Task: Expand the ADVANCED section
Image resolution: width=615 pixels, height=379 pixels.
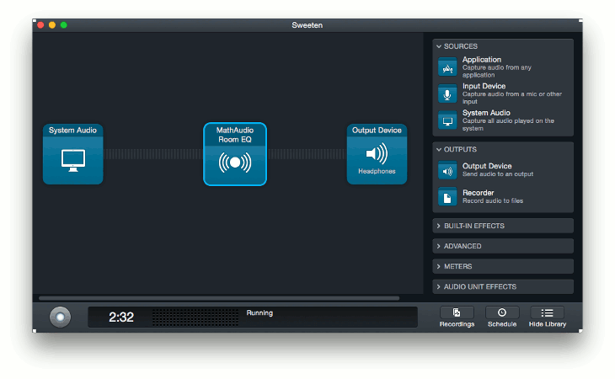Action: coord(503,246)
